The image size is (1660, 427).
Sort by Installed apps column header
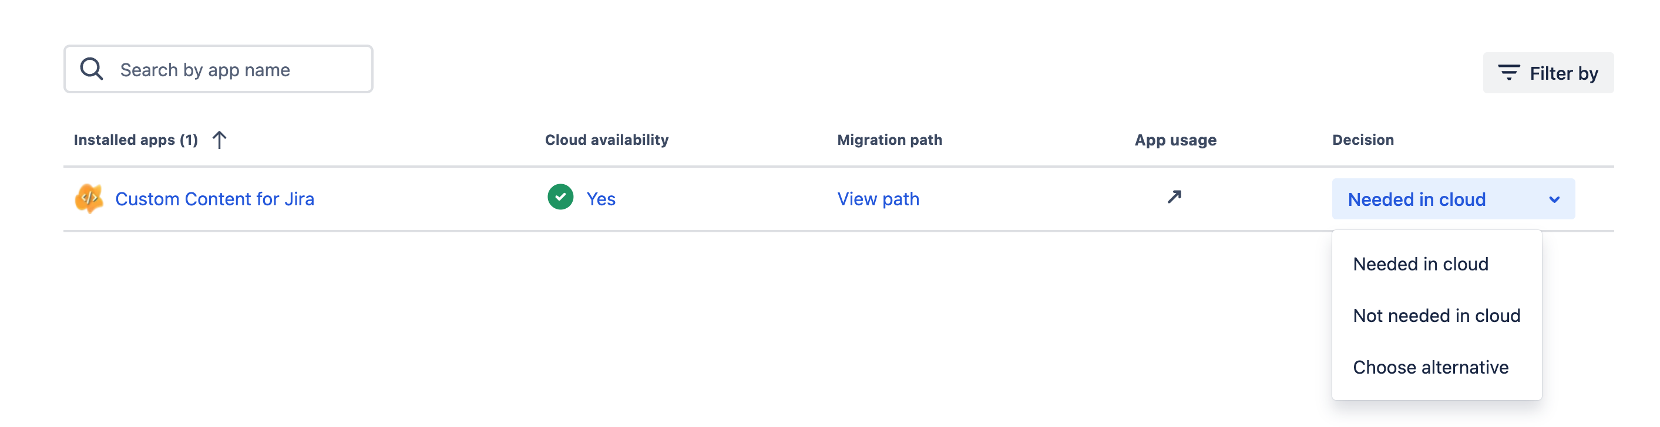[x=135, y=140]
